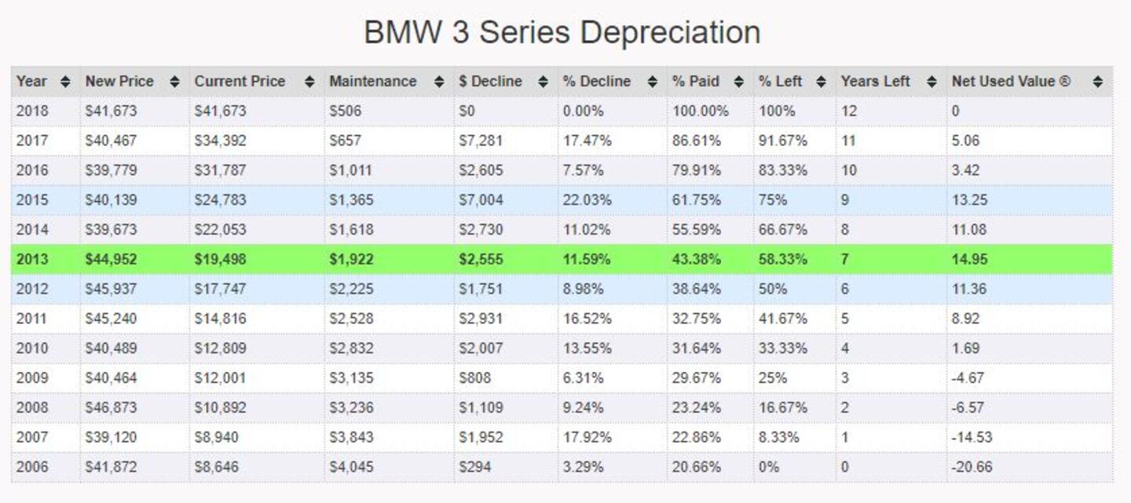The width and height of the screenshot is (1131, 503).
Task: Select the 2015 row's $40,139 new price
Action: [x=111, y=200]
